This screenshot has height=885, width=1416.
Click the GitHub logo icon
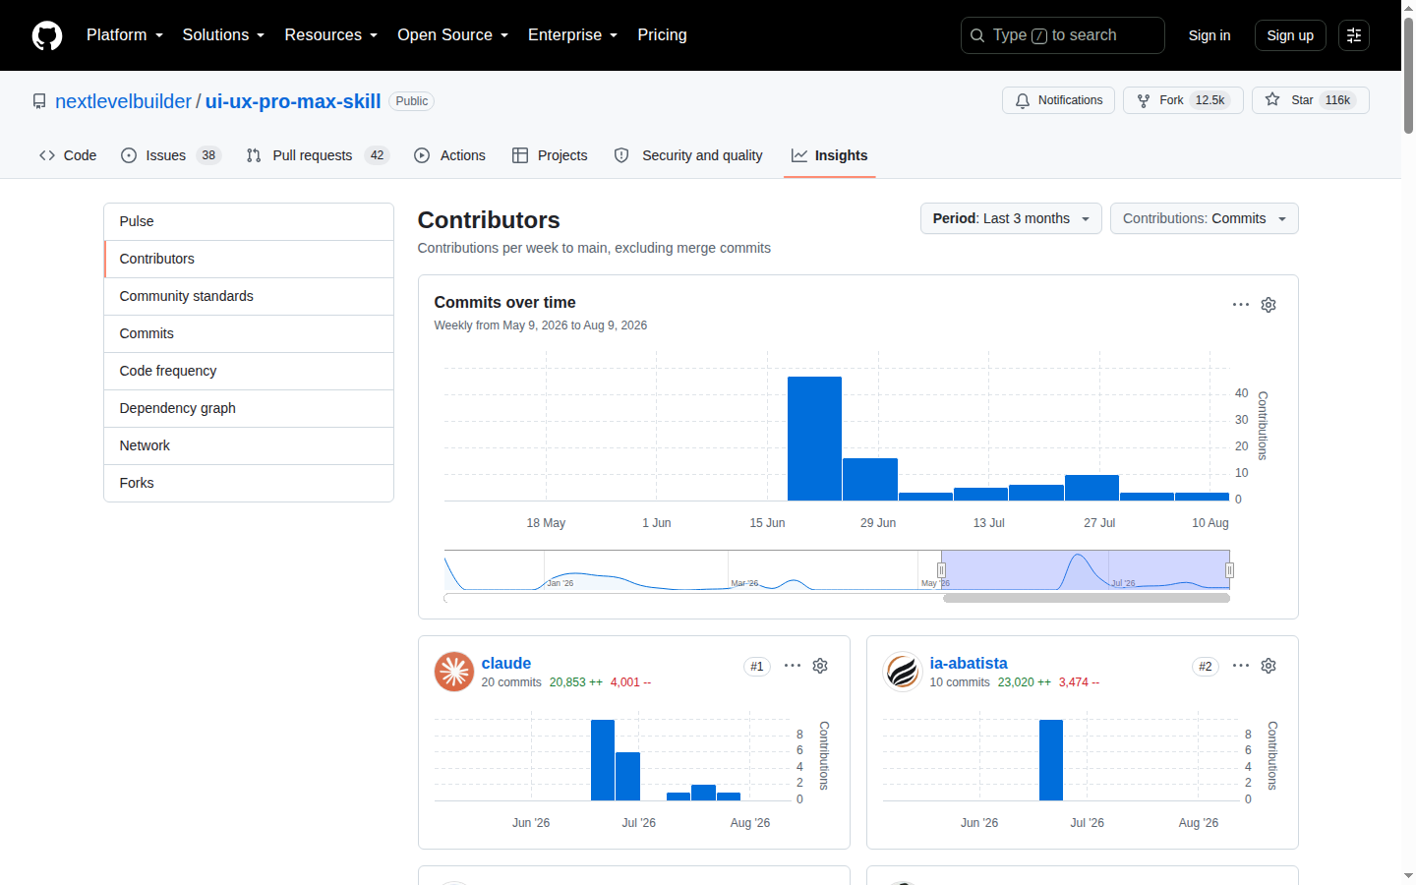tap(47, 35)
